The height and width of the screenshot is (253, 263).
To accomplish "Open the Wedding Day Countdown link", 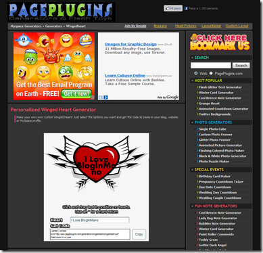I will click(x=218, y=193).
